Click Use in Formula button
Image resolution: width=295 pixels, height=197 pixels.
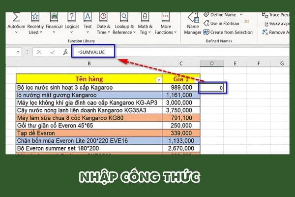point(221,23)
